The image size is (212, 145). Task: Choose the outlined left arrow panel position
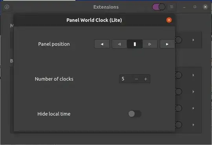click(119, 44)
